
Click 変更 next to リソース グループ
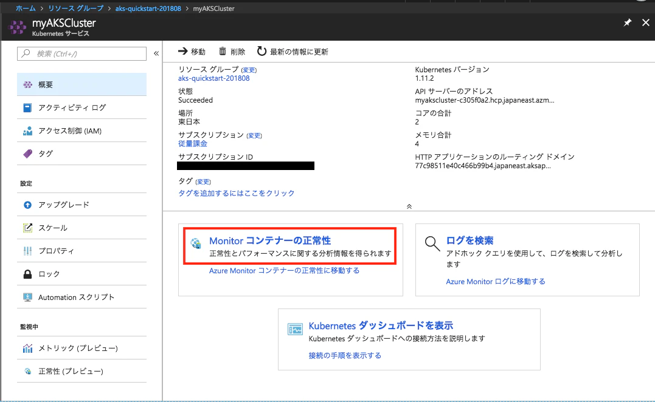pos(249,70)
